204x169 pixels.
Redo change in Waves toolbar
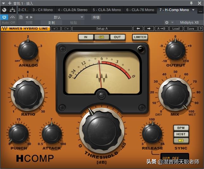click(x=66, y=28)
